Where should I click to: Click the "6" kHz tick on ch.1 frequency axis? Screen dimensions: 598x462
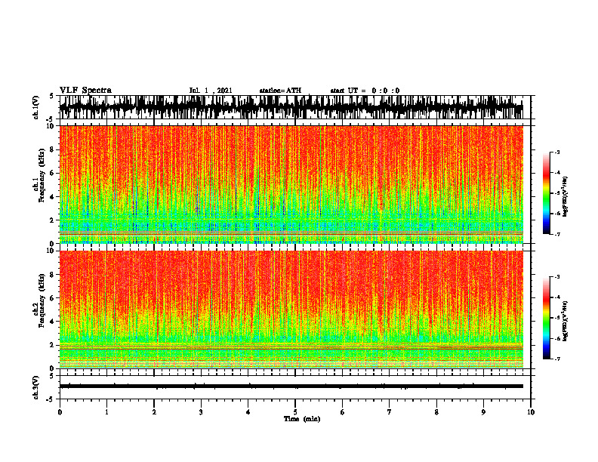coord(53,174)
